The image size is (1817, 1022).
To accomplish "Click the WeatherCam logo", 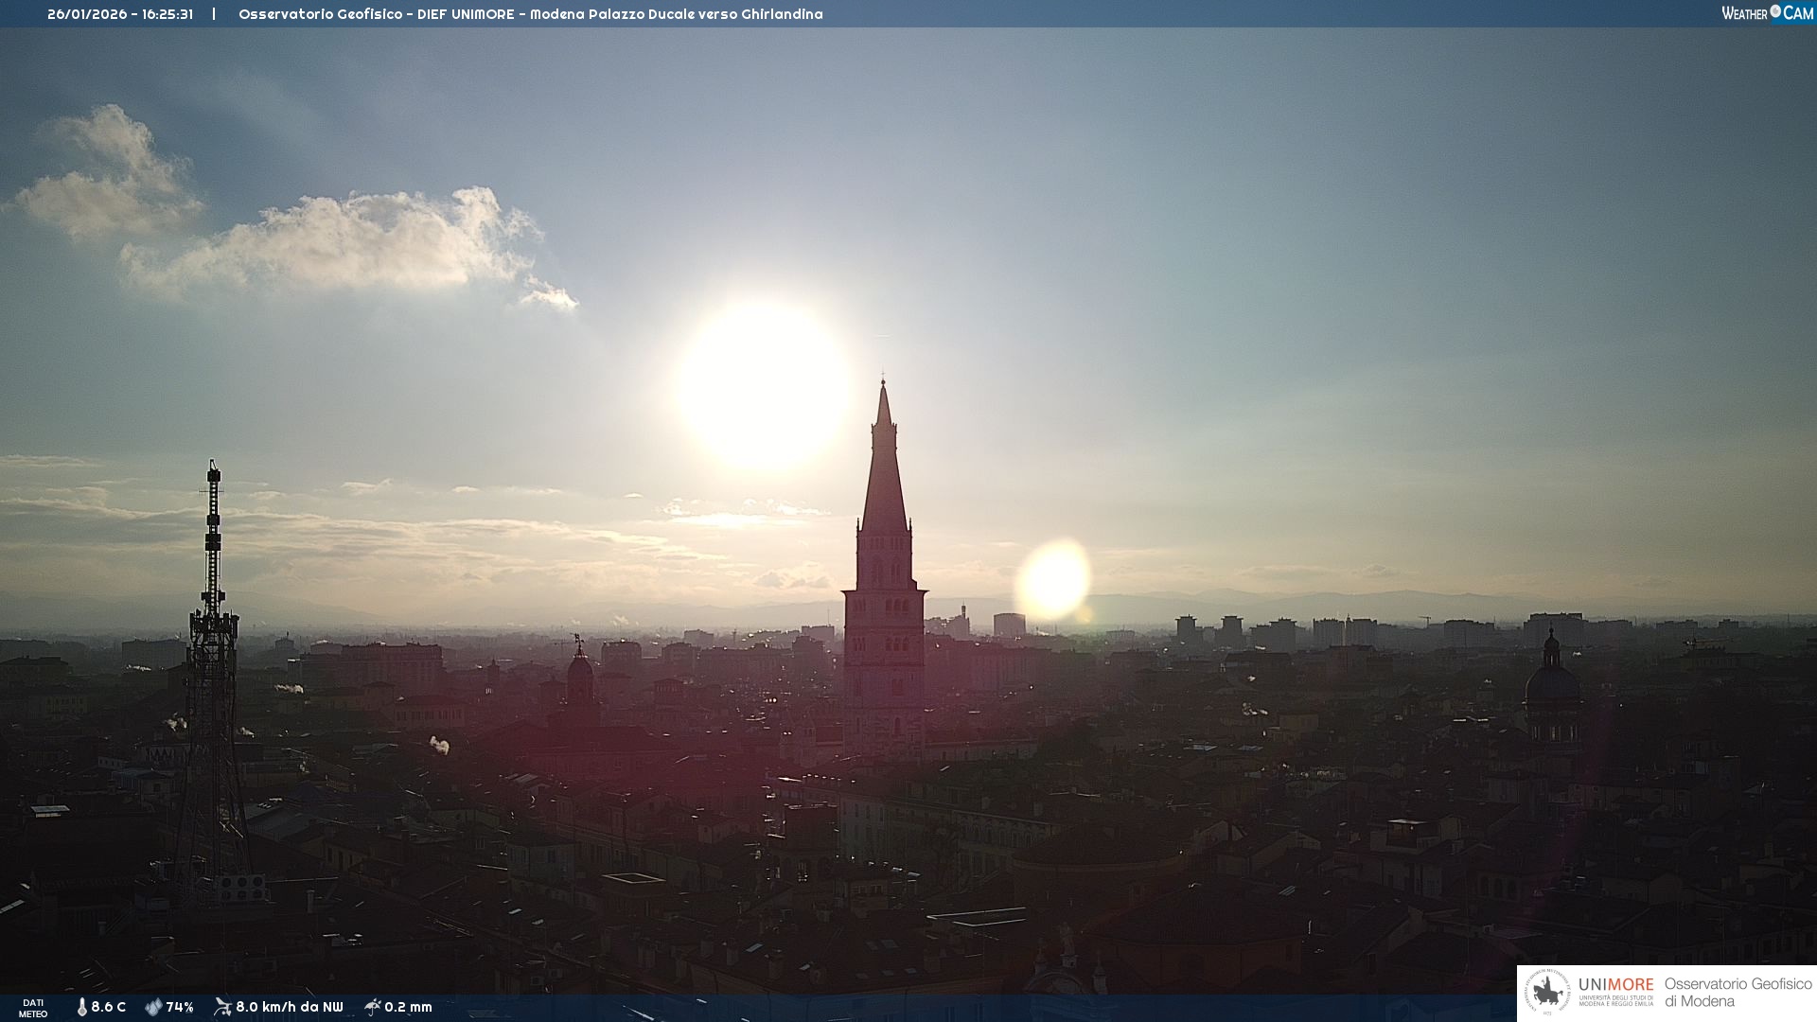I will click(1766, 12).
